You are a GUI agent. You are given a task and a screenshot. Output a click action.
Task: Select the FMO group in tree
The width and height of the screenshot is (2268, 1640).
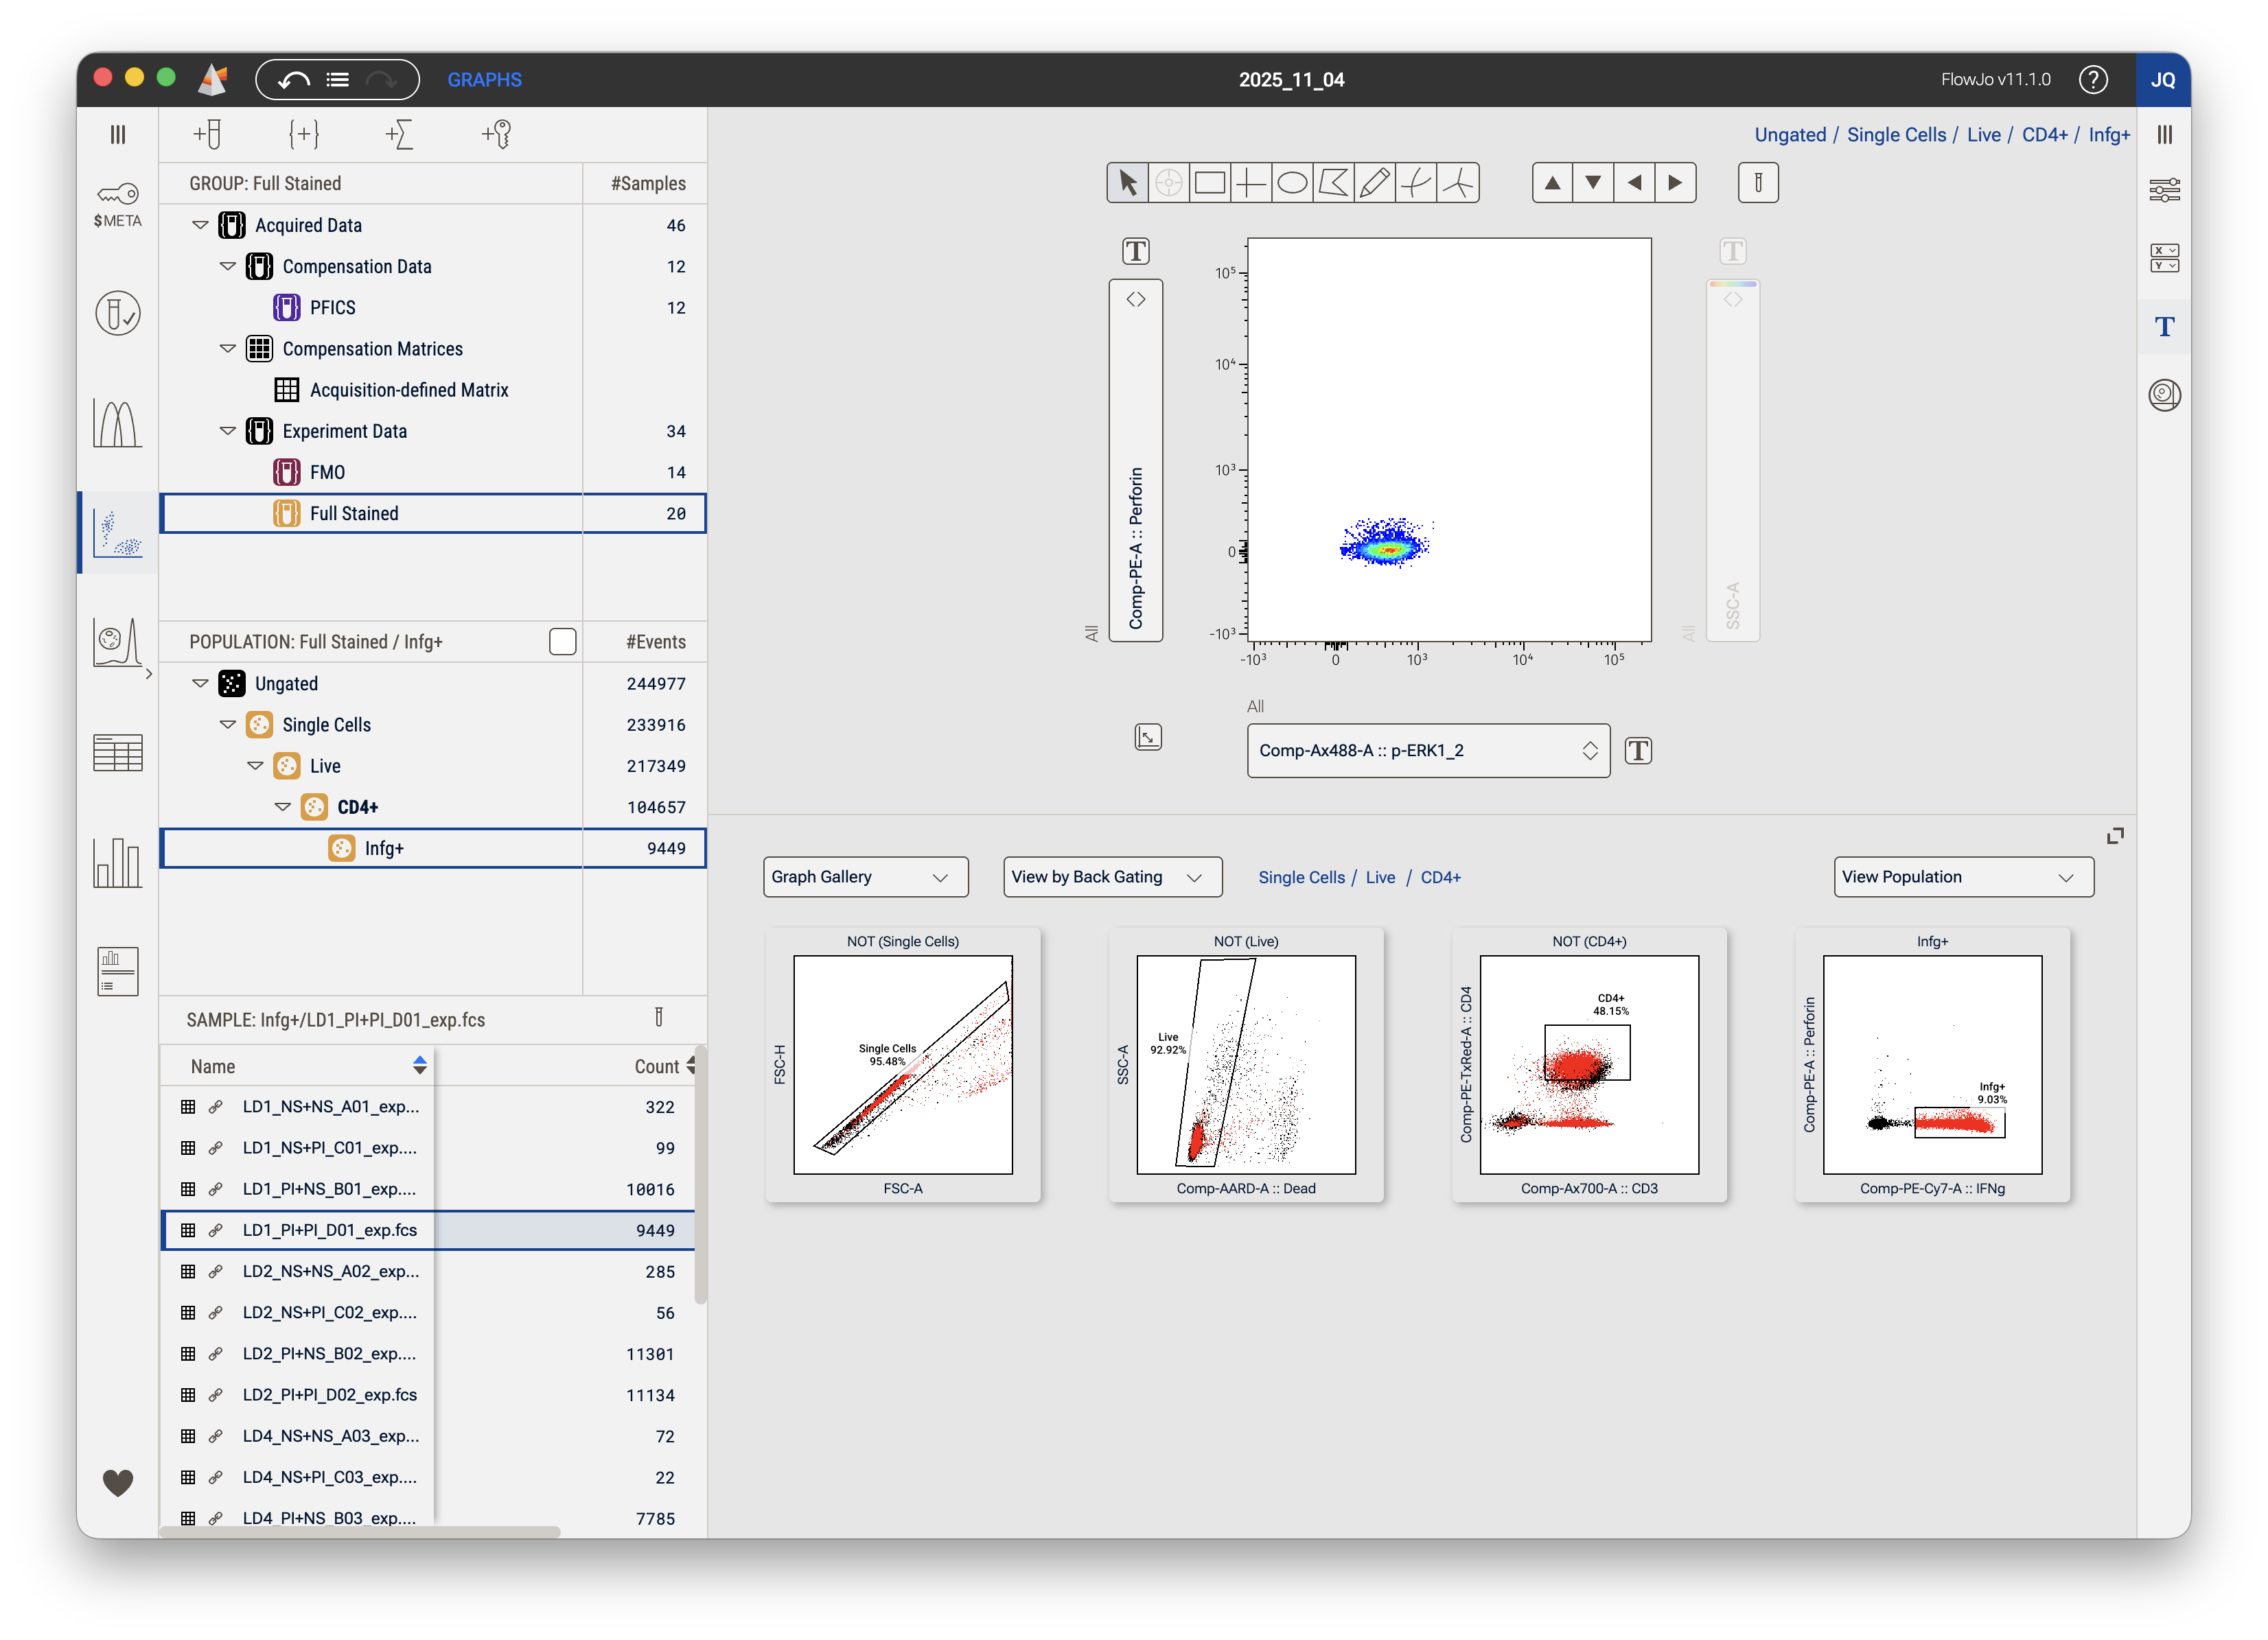pos(327,471)
